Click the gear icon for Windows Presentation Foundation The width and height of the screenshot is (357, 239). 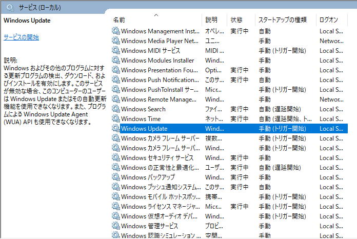pos(116,70)
